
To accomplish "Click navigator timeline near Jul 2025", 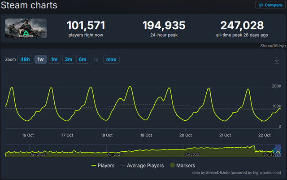I will (191, 152).
